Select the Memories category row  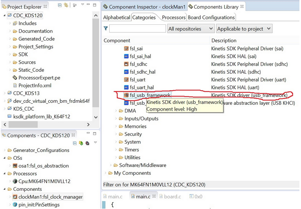click(135, 126)
